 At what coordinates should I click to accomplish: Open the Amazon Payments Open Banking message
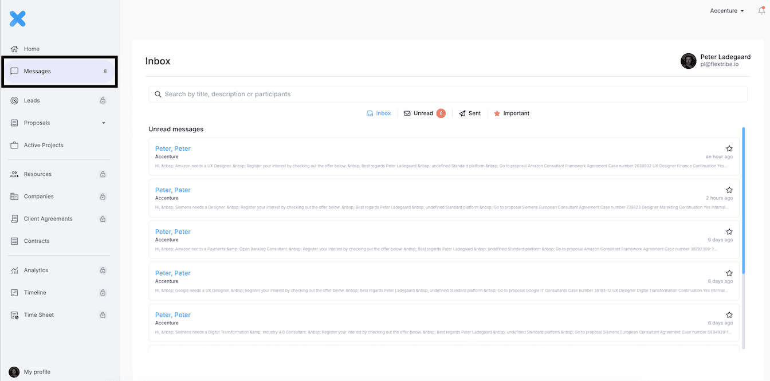(x=444, y=239)
